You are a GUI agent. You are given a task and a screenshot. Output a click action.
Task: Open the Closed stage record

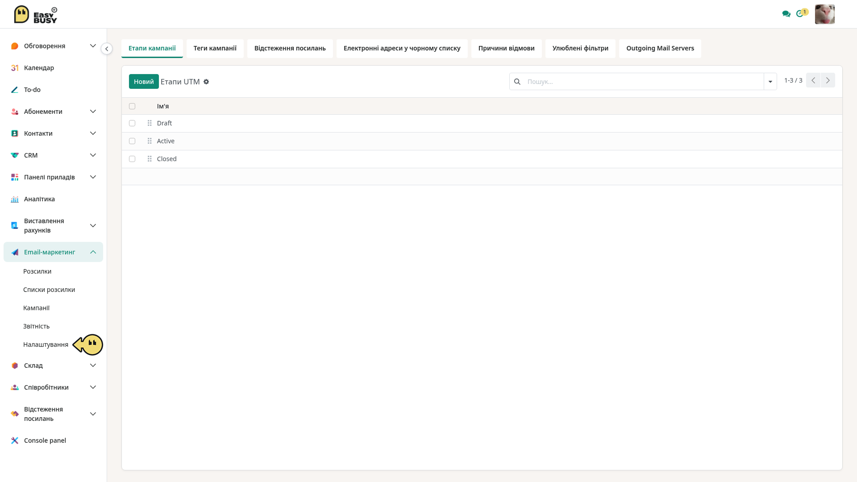[166, 159]
